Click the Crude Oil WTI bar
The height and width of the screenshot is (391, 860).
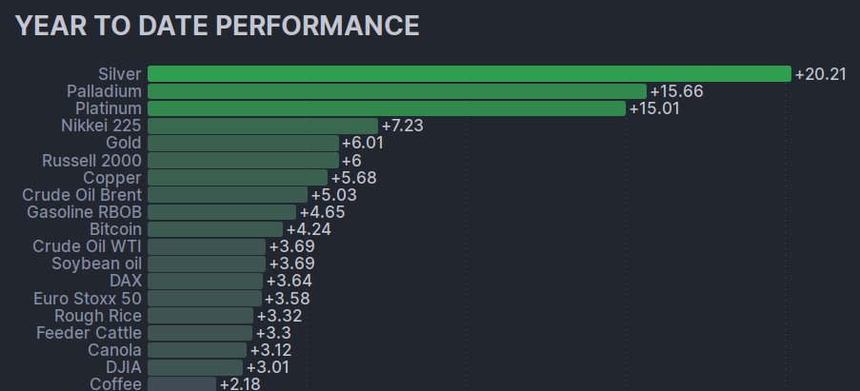point(207,246)
